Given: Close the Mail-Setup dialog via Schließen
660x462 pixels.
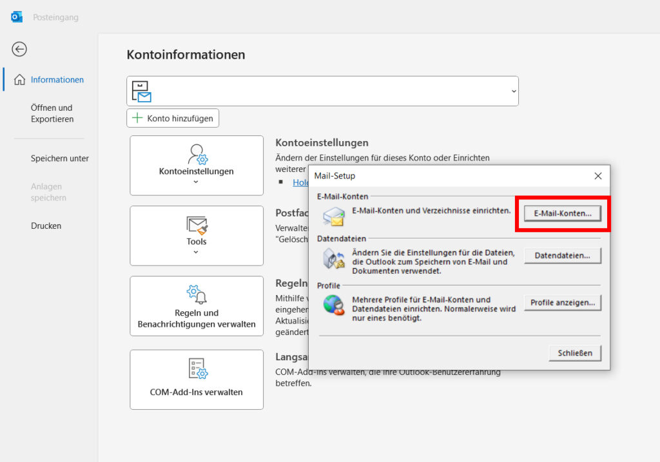Looking at the screenshot, I should click(574, 352).
